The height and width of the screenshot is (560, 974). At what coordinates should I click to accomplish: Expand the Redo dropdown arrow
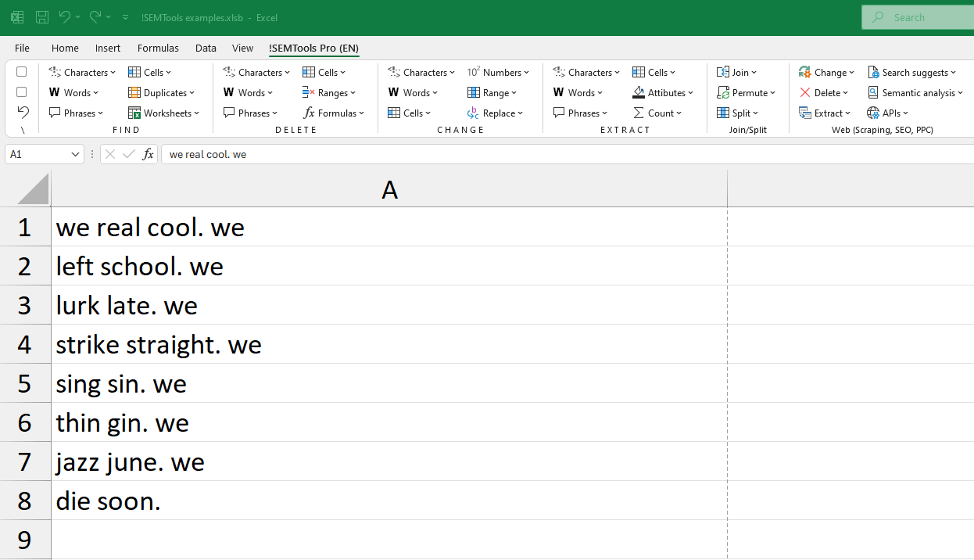pos(109,17)
